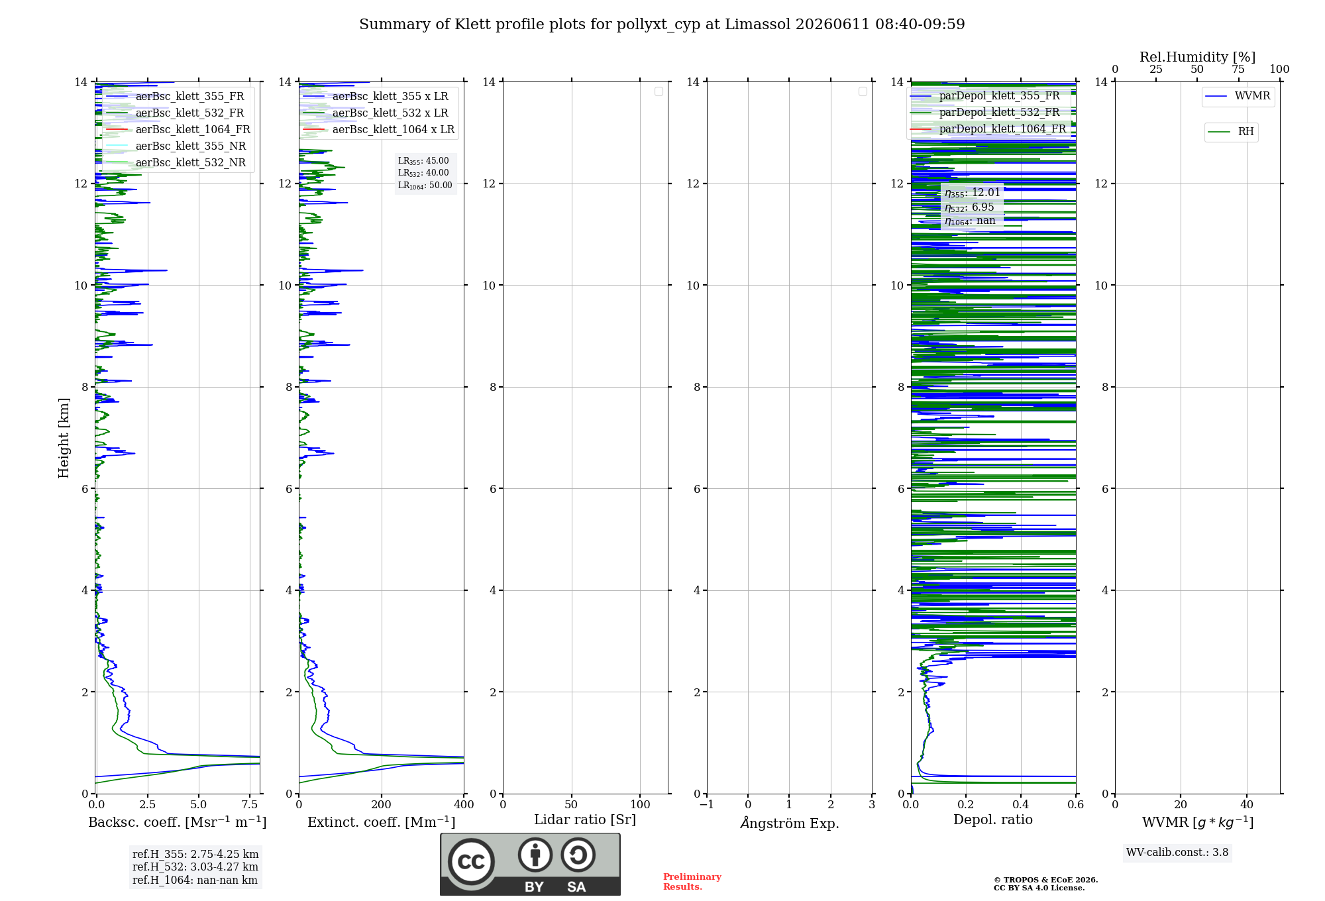1325x901 pixels.
Task: Click the η532: 6.95 annotation
Action: 969,207
